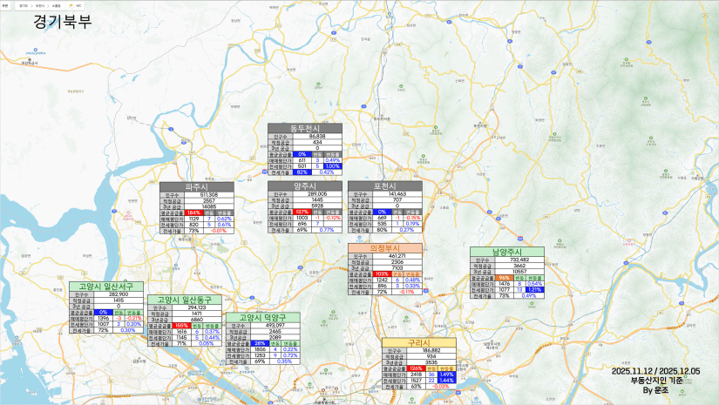The image size is (719, 405).
Task: Click the 포천시 table header
Action: tap(385, 186)
